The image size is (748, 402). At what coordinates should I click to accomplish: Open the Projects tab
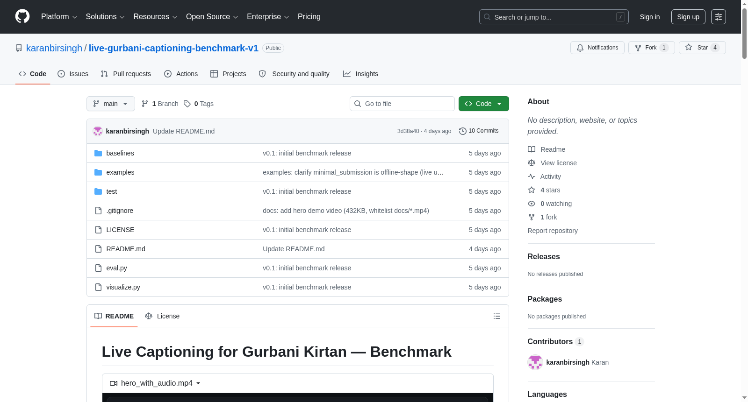pos(228,74)
